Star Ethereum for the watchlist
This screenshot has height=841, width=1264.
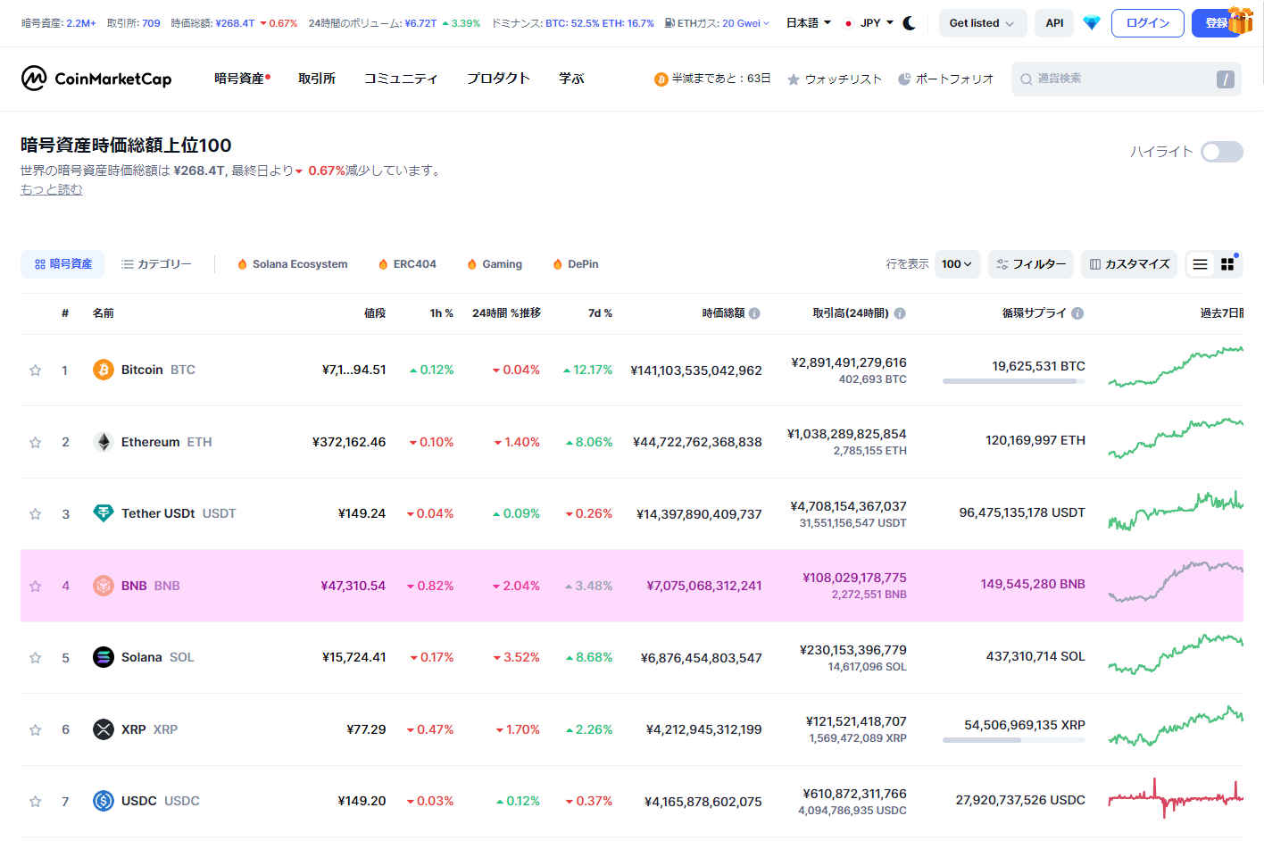pyautogui.click(x=36, y=442)
